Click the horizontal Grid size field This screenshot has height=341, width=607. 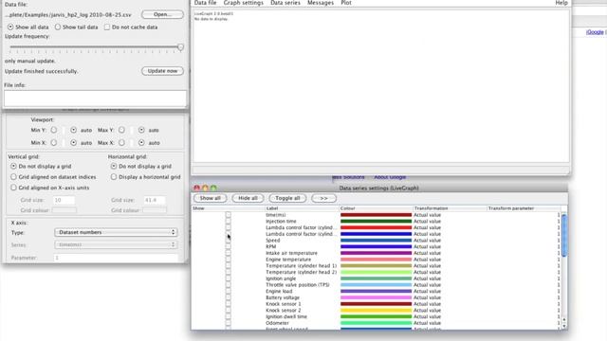pyautogui.click(x=154, y=200)
